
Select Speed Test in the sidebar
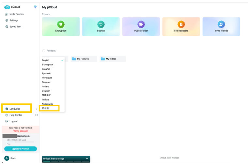click(15, 27)
